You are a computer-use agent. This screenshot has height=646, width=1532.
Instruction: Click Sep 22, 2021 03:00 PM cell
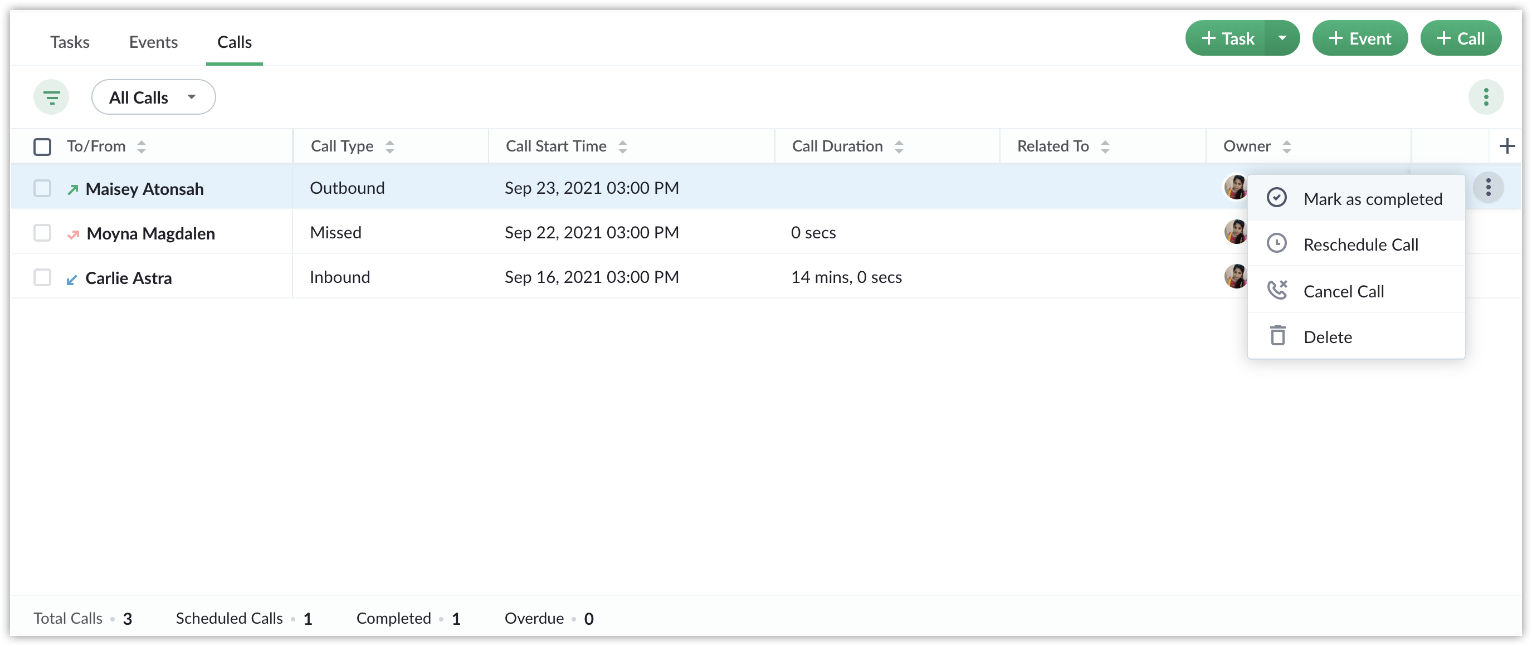592,232
